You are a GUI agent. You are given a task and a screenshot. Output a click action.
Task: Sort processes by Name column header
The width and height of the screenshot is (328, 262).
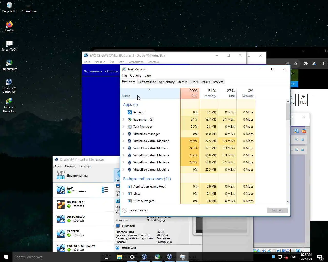click(x=150, y=93)
